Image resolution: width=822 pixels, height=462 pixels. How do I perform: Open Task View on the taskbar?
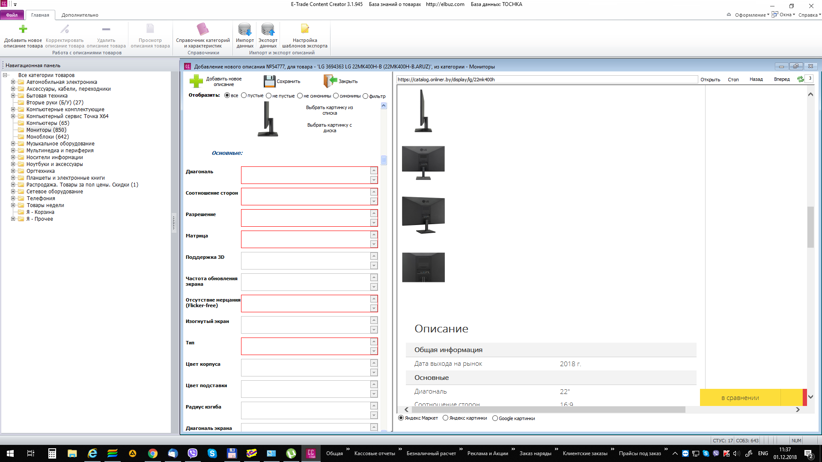click(x=31, y=453)
